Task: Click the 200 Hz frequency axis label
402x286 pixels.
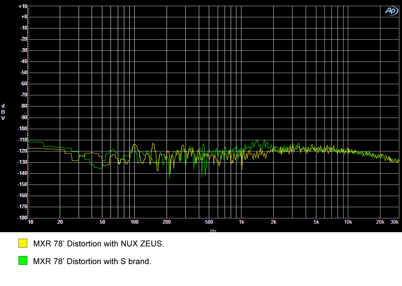Action: pyautogui.click(x=166, y=222)
